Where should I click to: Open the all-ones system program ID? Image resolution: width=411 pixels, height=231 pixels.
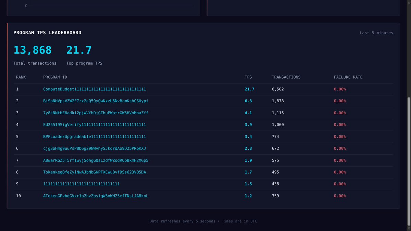pos(82,184)
